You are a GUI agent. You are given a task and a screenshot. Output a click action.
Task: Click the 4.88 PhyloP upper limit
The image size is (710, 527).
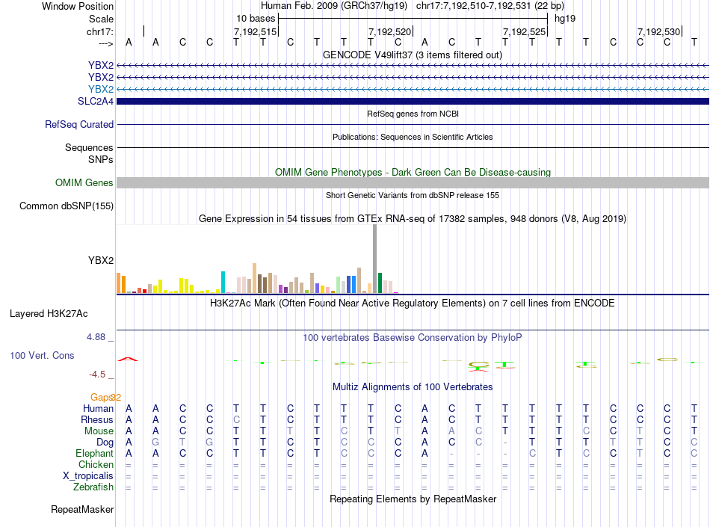pyautogui.click(x=96, y=337)
